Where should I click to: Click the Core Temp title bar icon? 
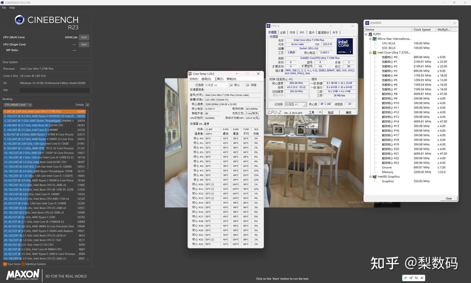point(190,74)
